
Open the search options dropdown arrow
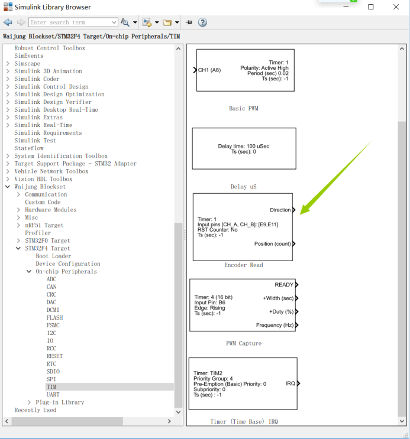135,22
